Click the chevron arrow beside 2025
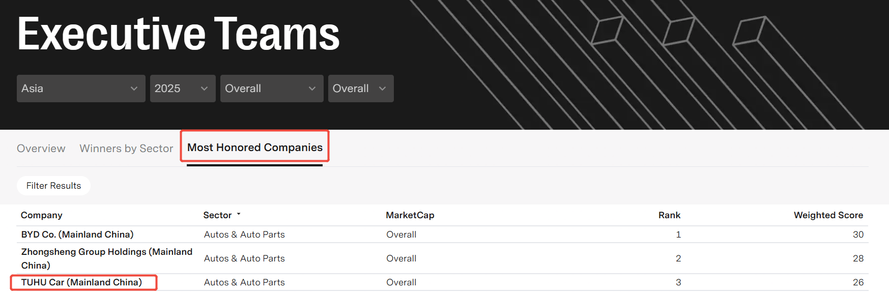The height and width of the screenshot is (293, 889). (204, 89)
